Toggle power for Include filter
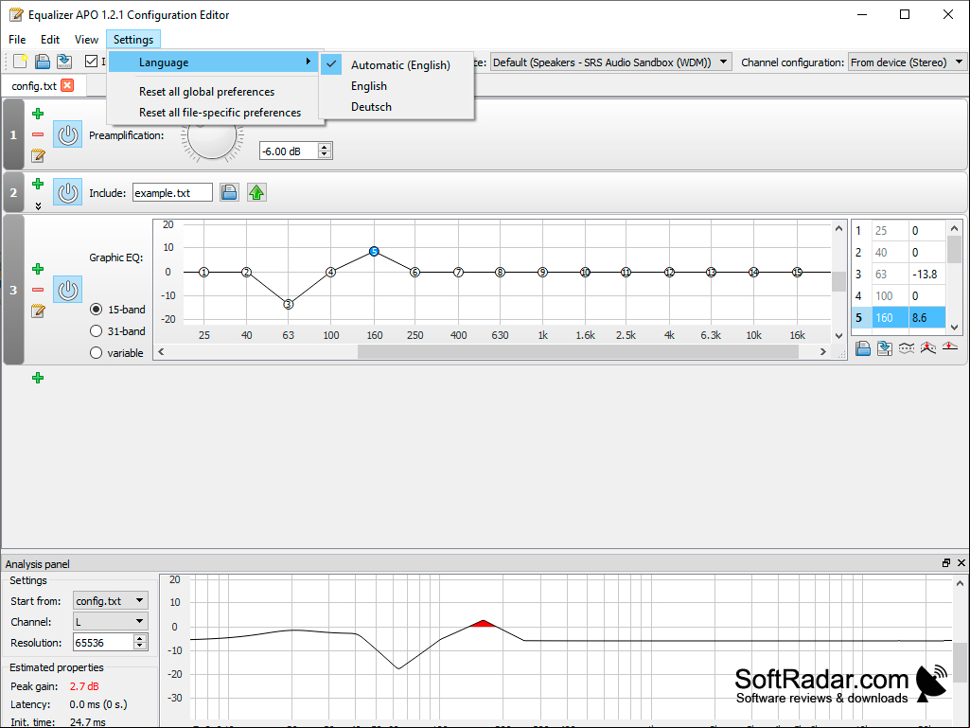 (67, 192)
